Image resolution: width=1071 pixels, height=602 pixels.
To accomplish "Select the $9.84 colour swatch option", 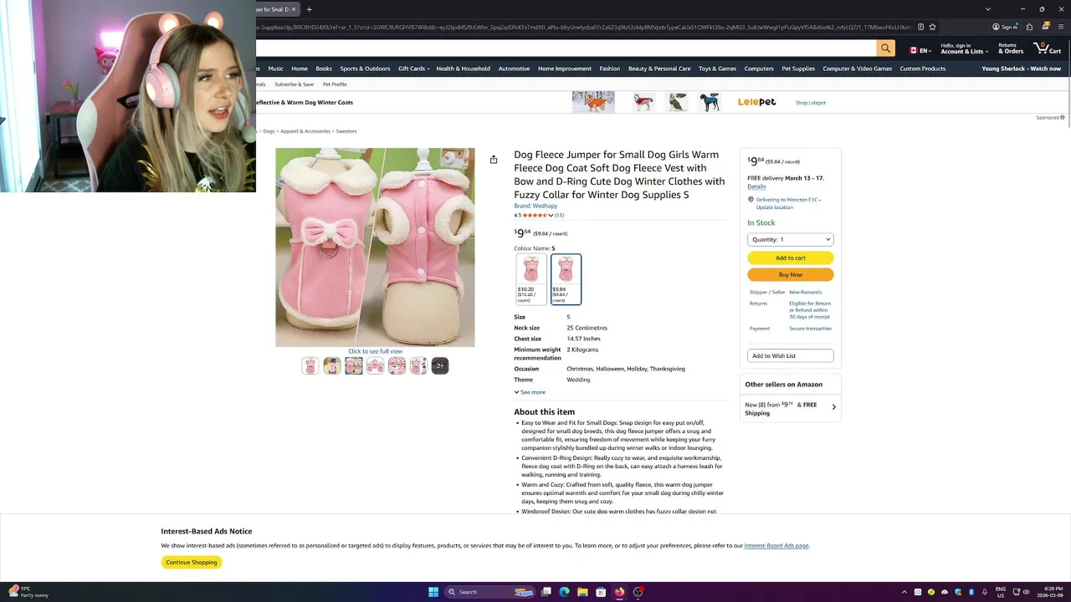I will pyautogui.click(x=566, y=279).
